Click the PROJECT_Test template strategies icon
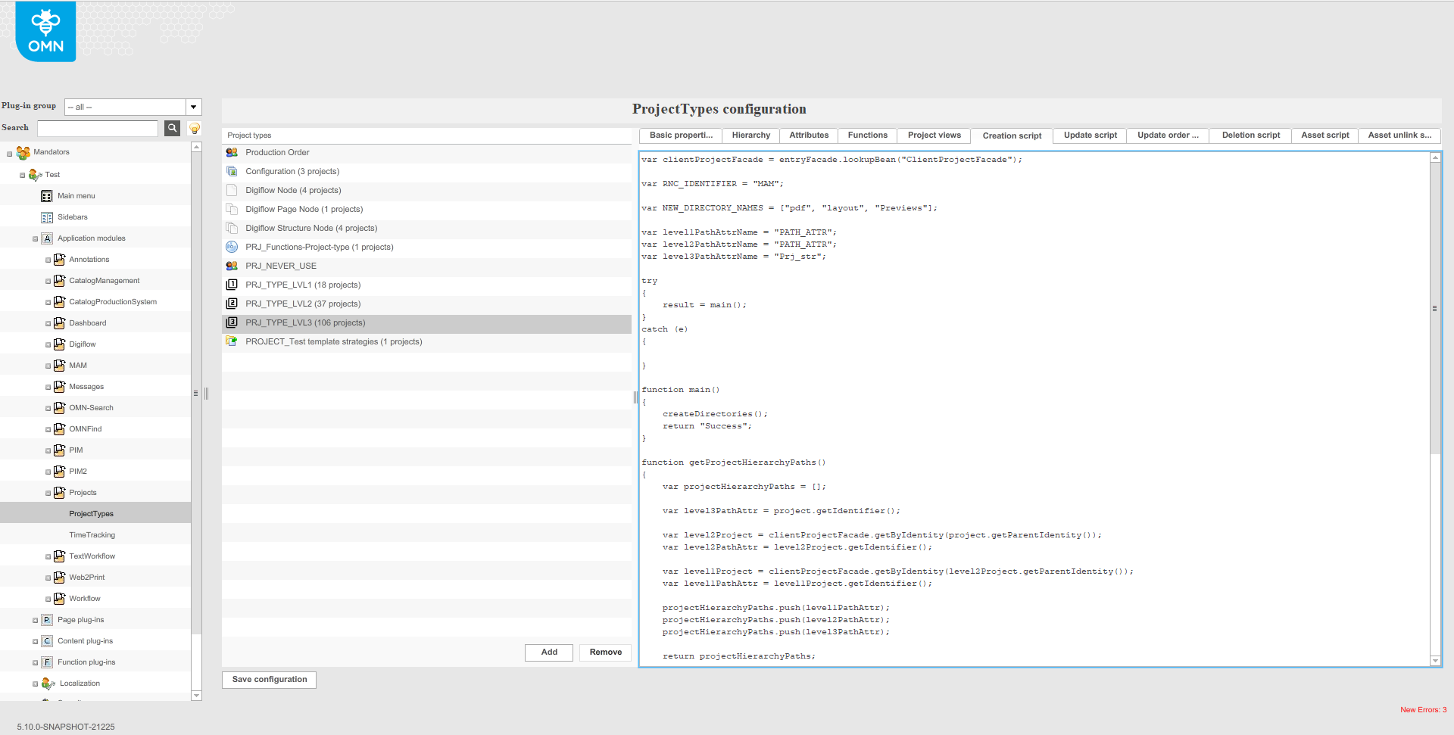The image size is (1454, 735). point(232,341)
